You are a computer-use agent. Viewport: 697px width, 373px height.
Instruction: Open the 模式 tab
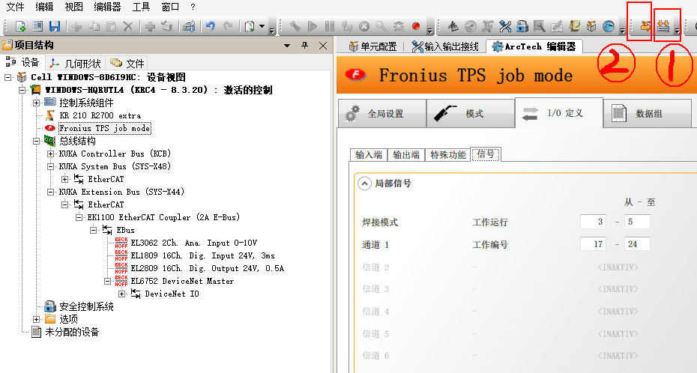(x=471, y=114)
